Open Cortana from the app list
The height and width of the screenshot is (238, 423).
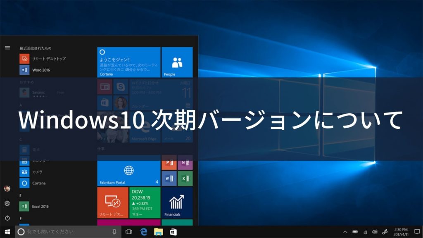33,183
